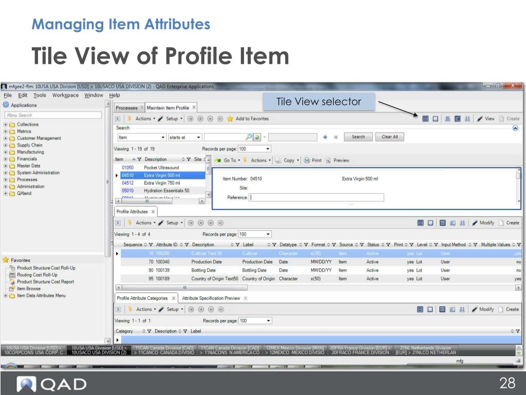The image size is (526, 395).
Task: Click into the Reference input field
Action: pos(316,197)
